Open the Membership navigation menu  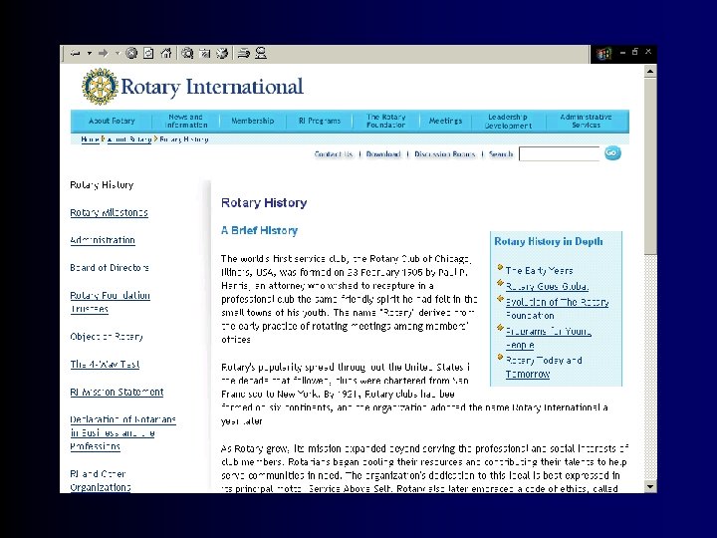(x=252, y=121)
